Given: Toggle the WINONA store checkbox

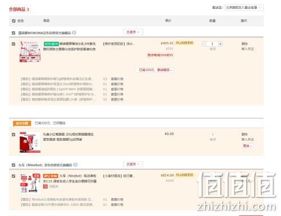Looking at the screenshot, I should point(13,33).
